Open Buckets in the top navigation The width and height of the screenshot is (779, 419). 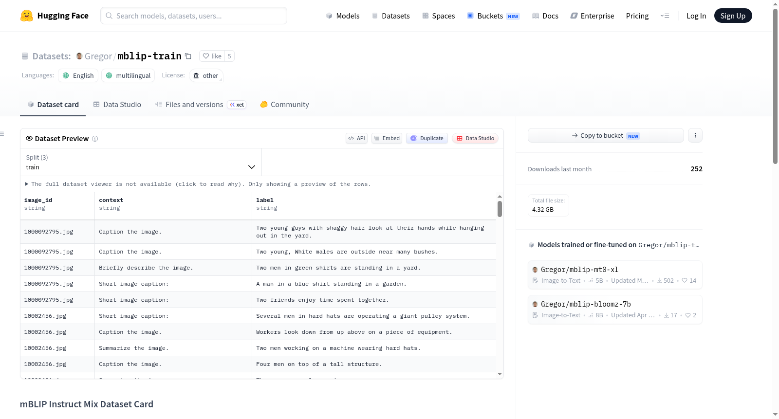pos(493,16)
